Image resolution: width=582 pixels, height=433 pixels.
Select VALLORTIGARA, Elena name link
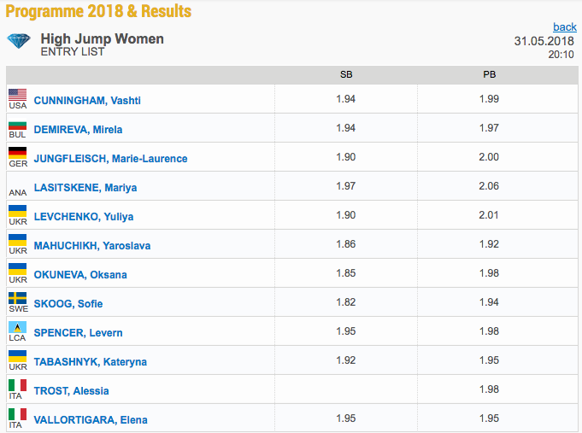[x=91, y=420]
